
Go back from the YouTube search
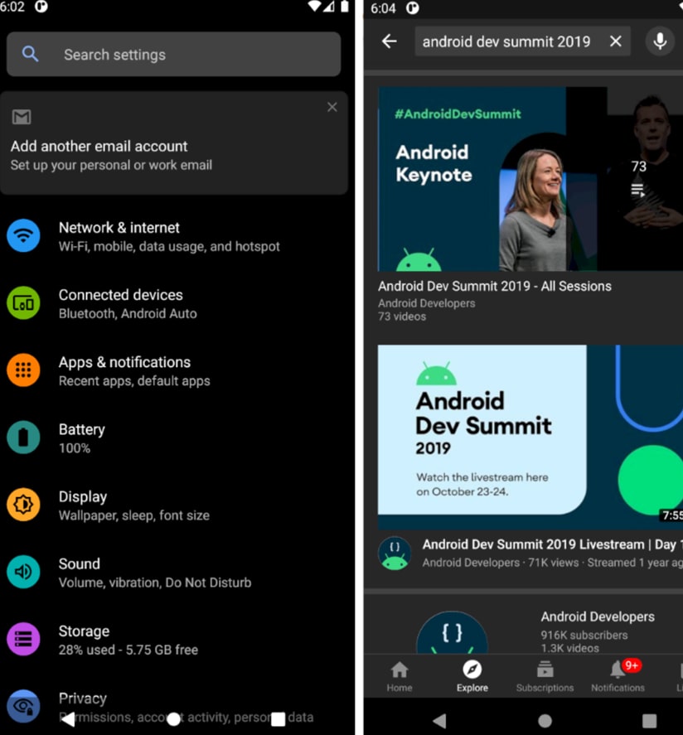(389, 41)
